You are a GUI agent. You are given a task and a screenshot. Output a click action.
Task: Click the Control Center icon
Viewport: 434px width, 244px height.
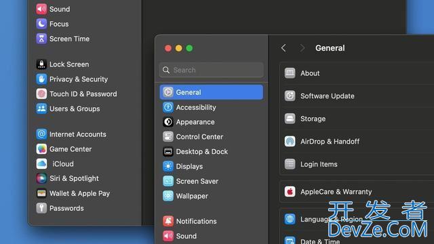168,137
